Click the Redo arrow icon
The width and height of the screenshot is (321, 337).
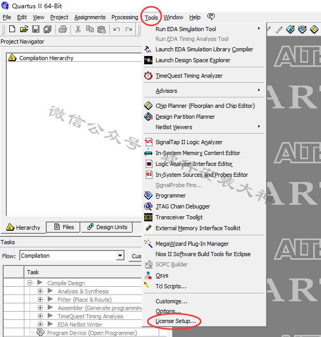pos(129,29)
